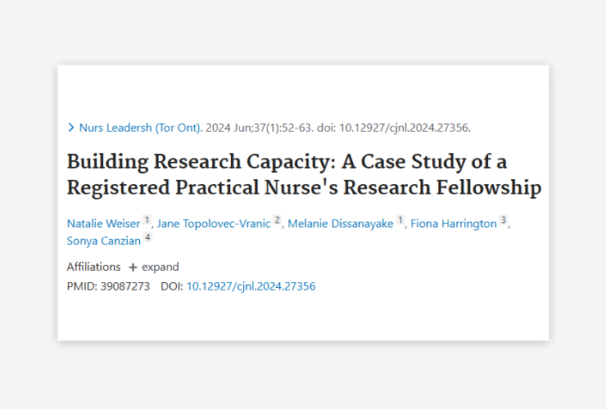Show affiliation 1 next to Natalie Weiser

147,220
